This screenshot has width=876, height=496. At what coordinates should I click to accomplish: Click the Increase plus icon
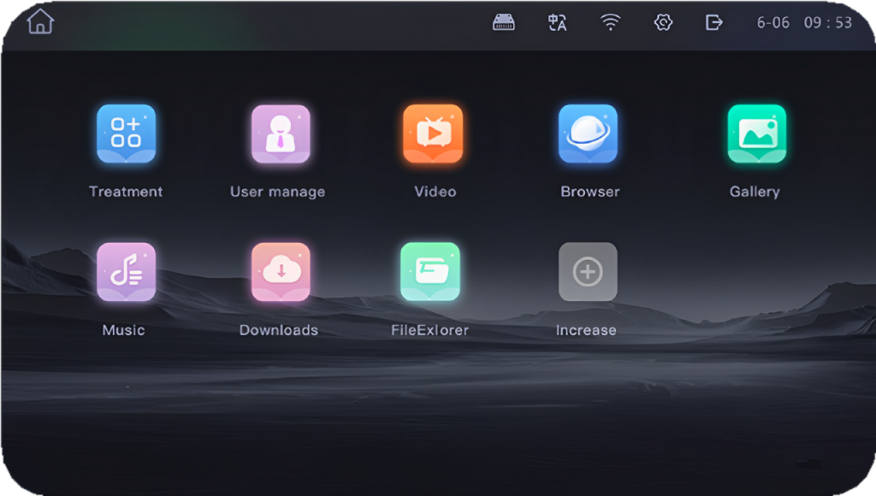coord(588,272)
